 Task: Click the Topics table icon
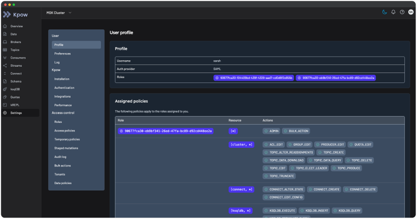pos(5,50)
